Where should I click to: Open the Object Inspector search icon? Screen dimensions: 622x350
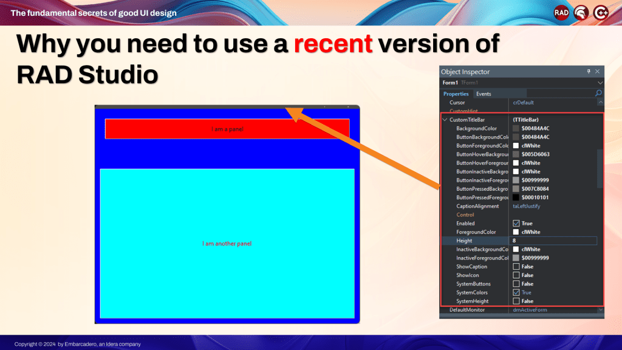(598, 93)
